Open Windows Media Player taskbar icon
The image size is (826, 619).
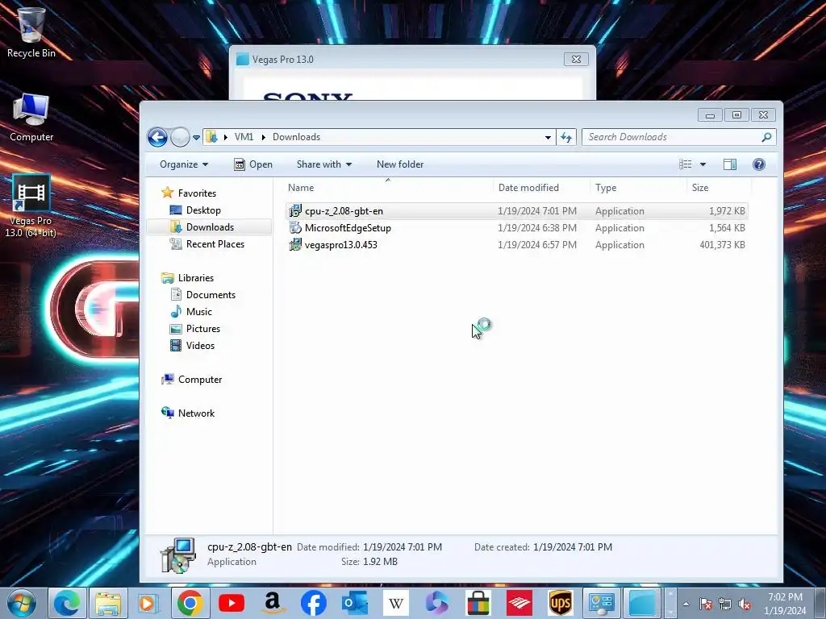pos(148,603)
